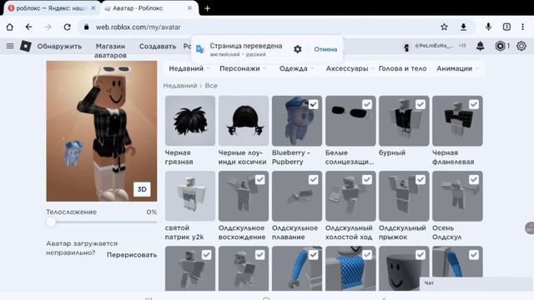This screenshot has height=300, width=534.
Task: Close the Avatar Roblox tab
Action: tap(189, 8)
